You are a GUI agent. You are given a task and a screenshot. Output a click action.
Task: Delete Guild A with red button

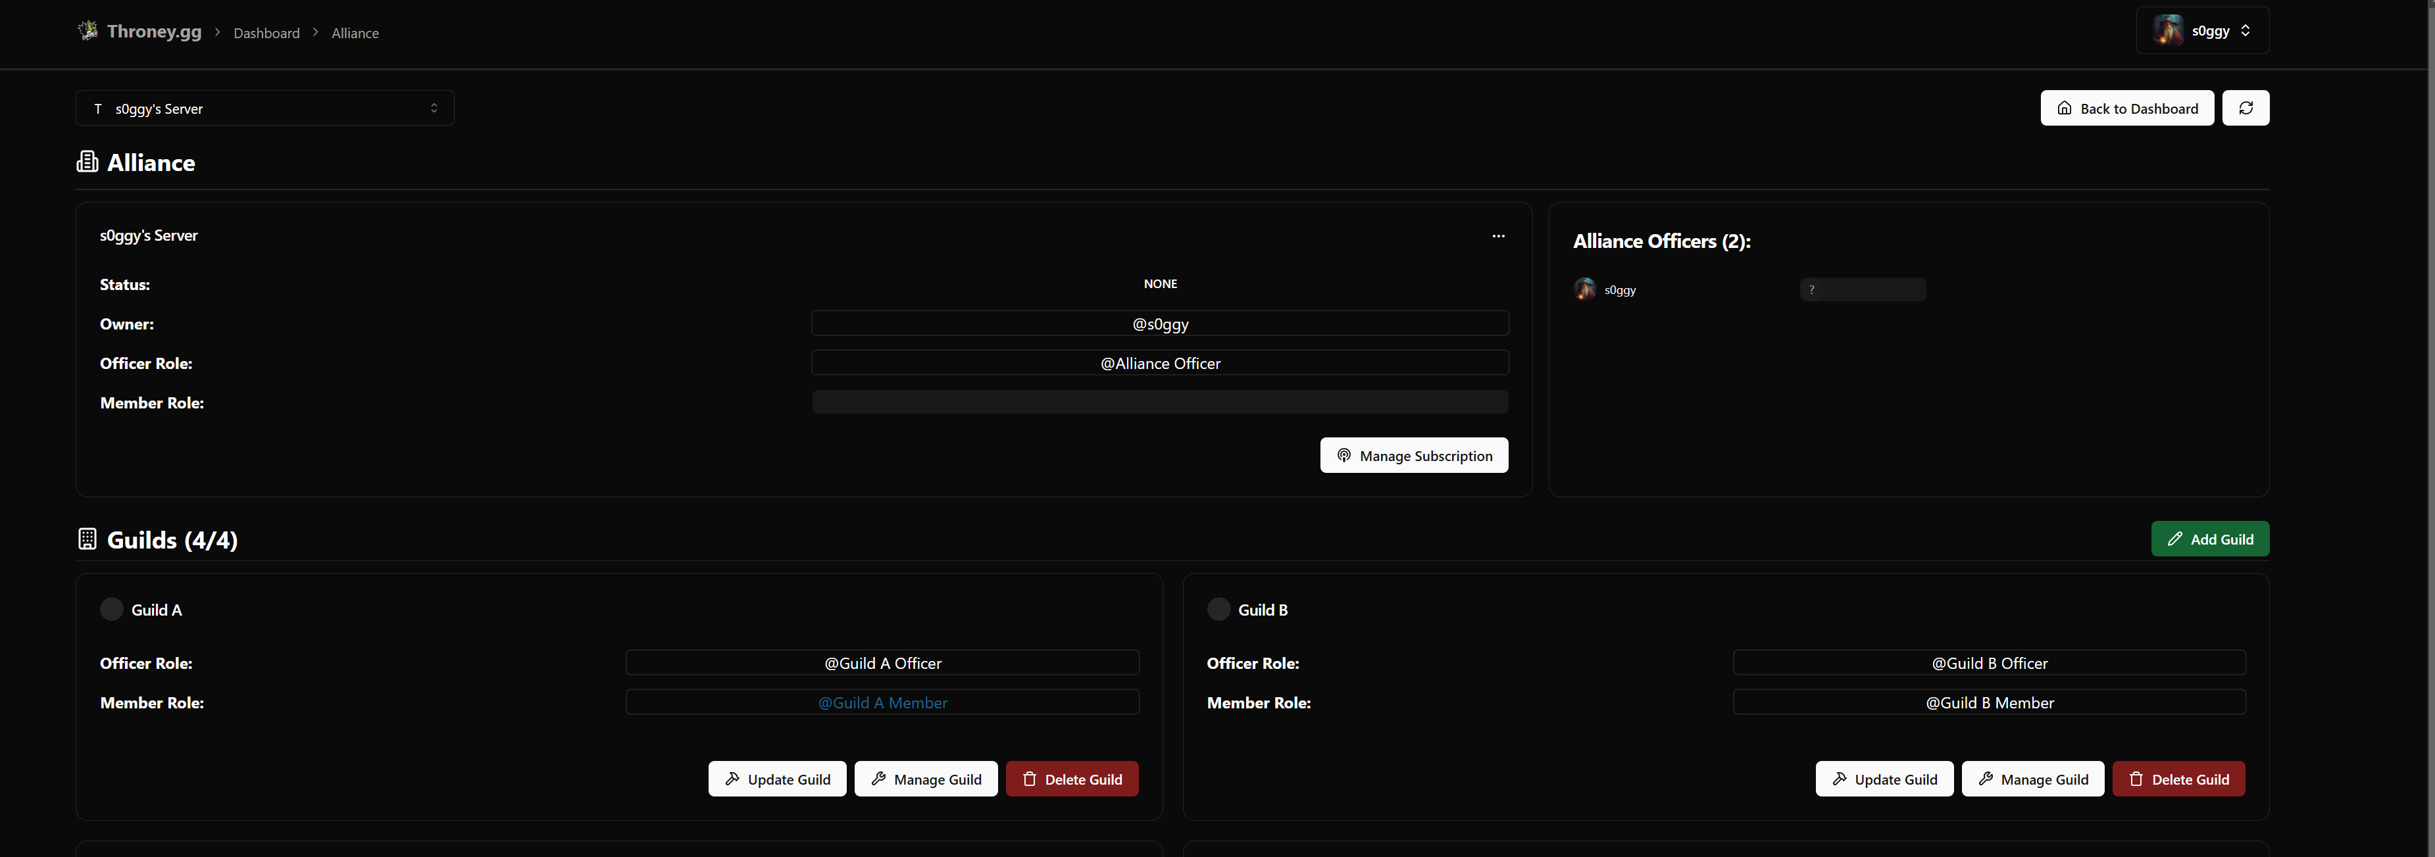(1071, 779)
